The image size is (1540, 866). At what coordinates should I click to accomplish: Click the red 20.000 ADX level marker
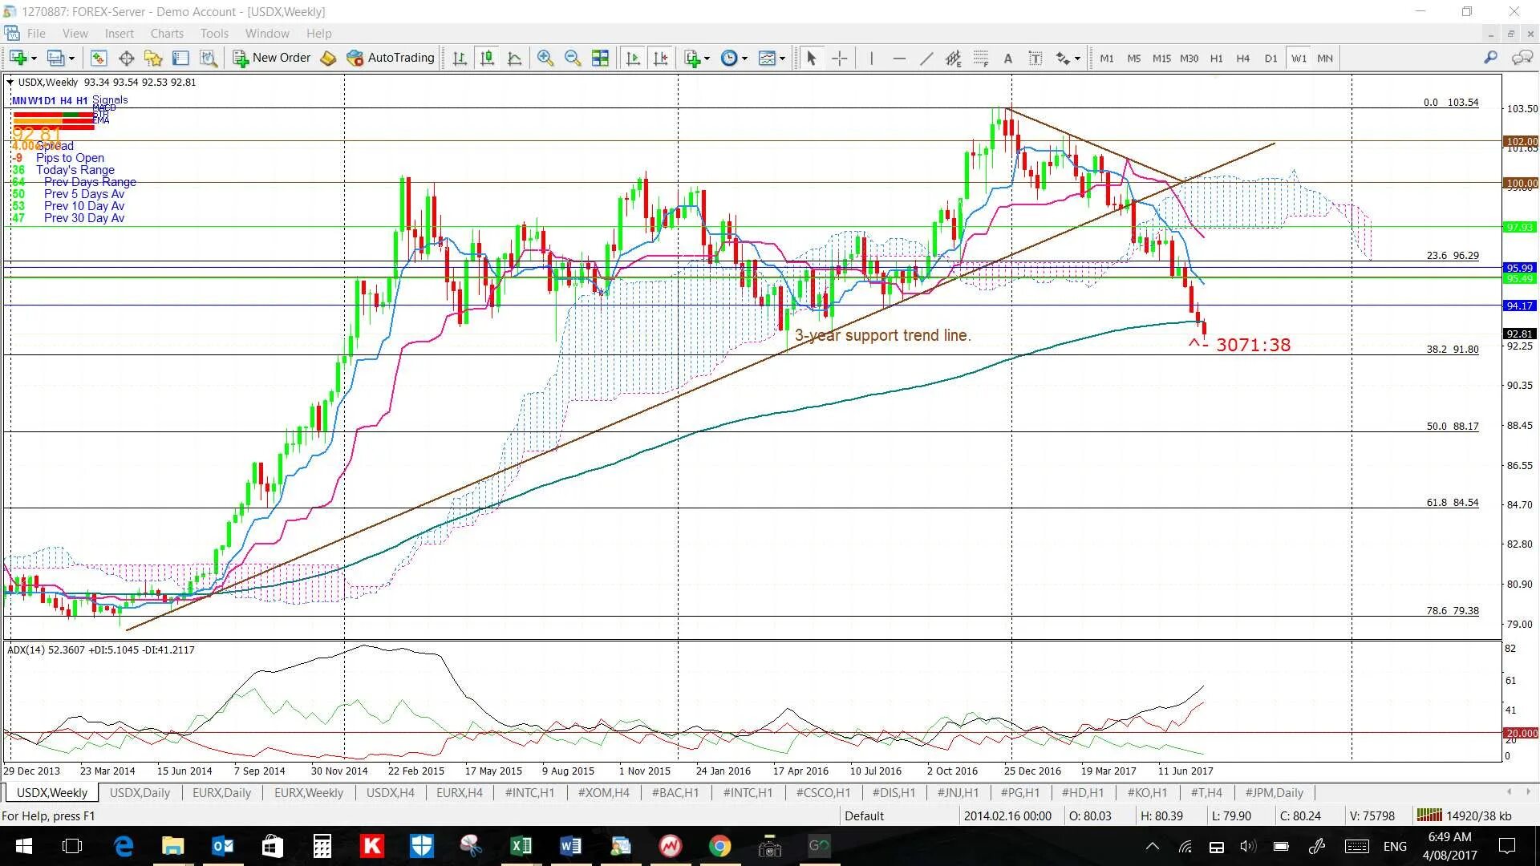(x=1520, y=733)
